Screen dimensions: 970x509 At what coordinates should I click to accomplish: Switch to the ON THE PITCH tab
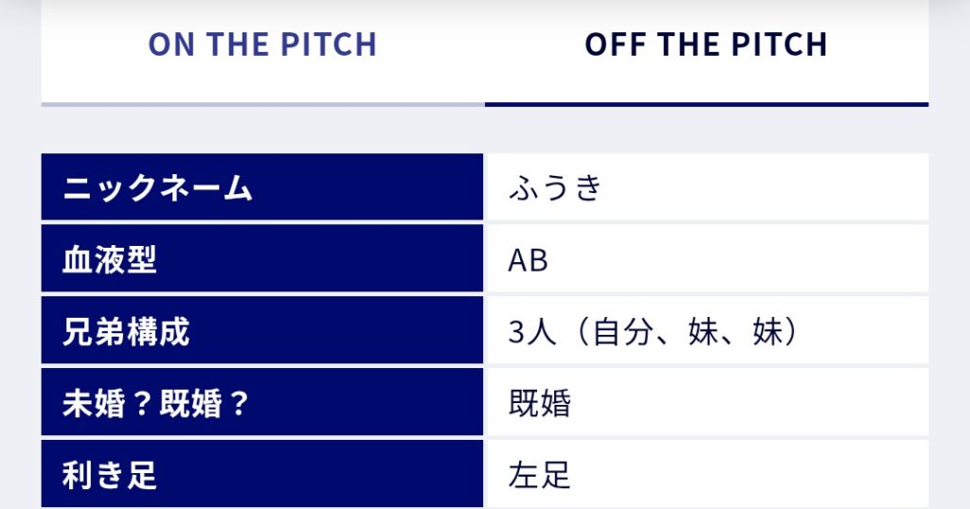click(x=262, y=44)
